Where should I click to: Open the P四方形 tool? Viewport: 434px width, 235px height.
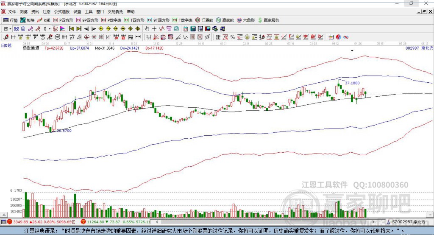(63, 20)
